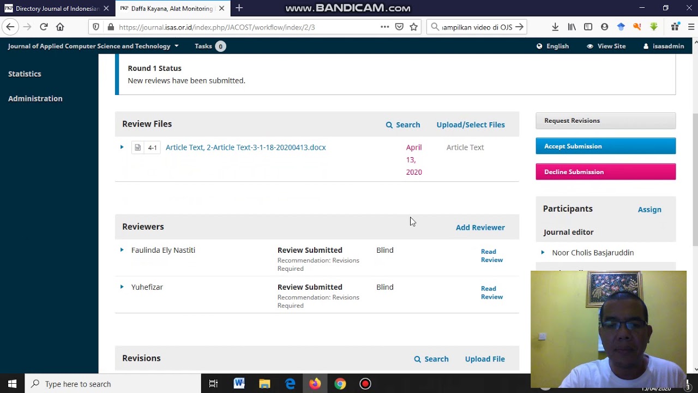698x393 pixels.
Task: Expand the Article Text file row arrow
Action: tap(122, 147)
